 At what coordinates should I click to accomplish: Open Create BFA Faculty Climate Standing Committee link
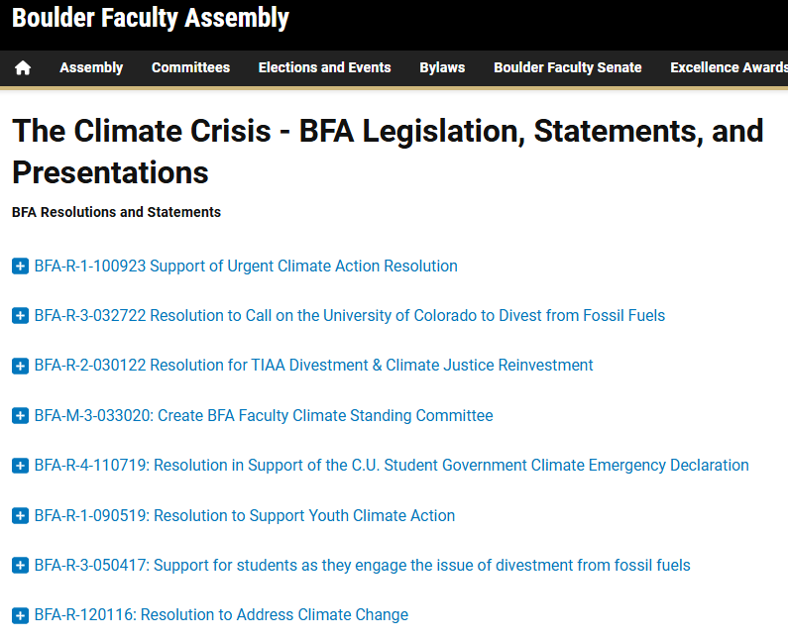pos(264,415)
